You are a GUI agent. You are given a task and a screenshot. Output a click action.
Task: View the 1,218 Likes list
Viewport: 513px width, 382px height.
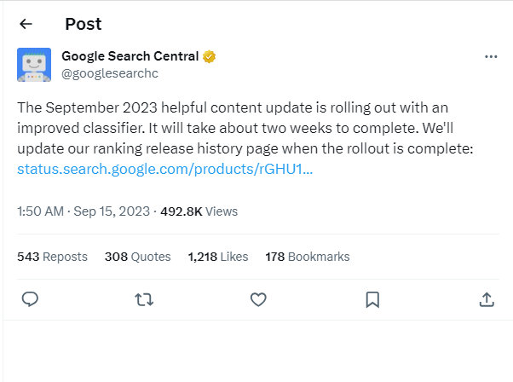pyautogui.click(x=218, y=257)
